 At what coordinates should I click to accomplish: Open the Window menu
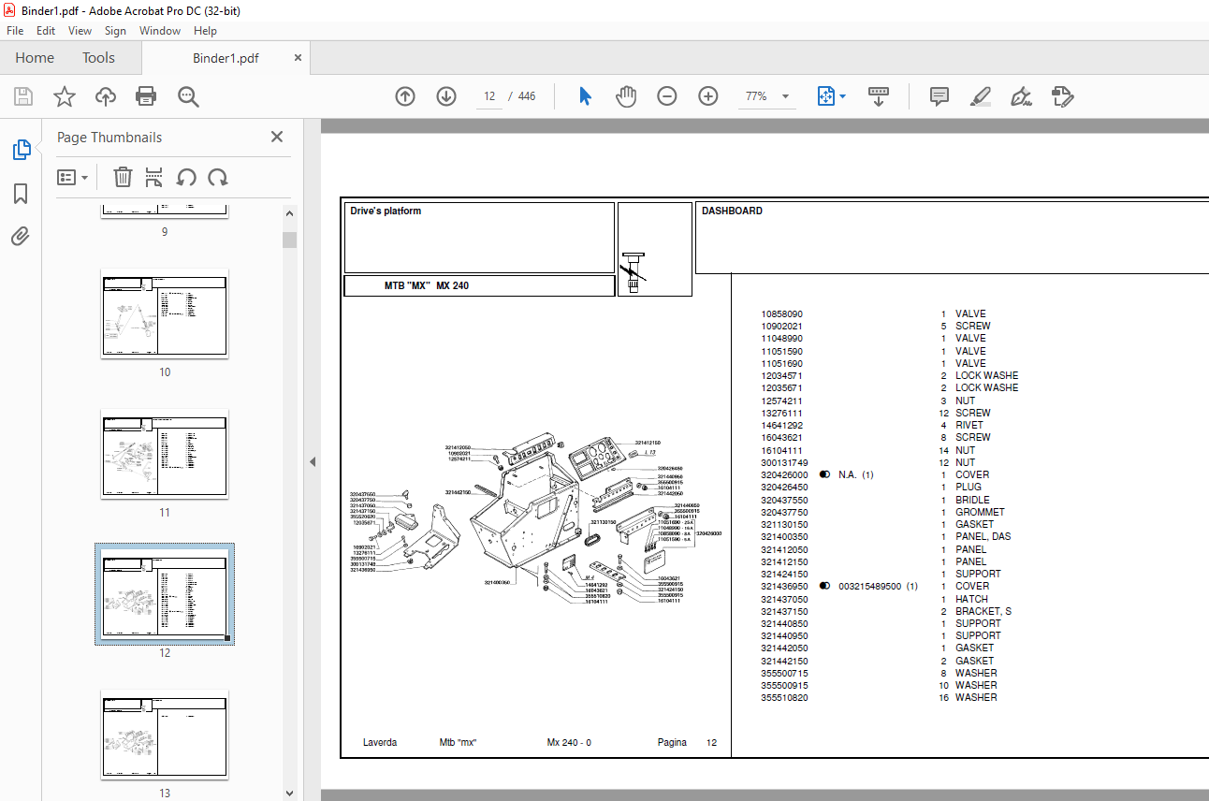coord(160,31)
